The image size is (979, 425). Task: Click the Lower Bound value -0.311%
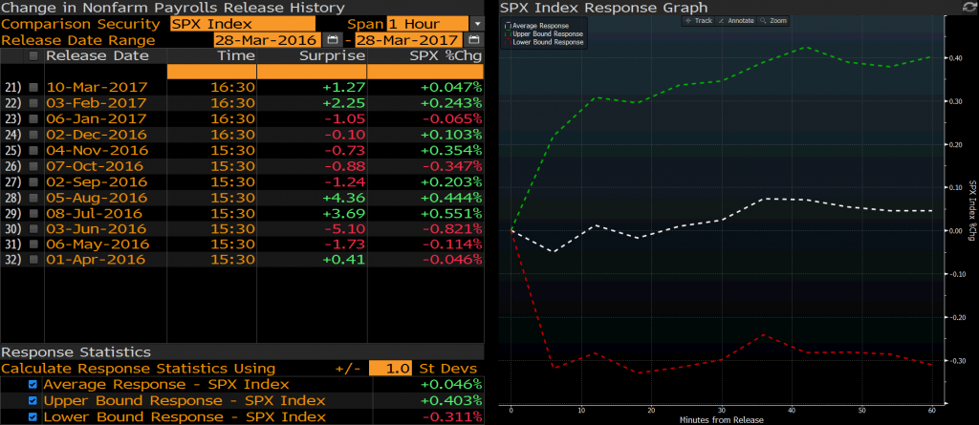452,417
